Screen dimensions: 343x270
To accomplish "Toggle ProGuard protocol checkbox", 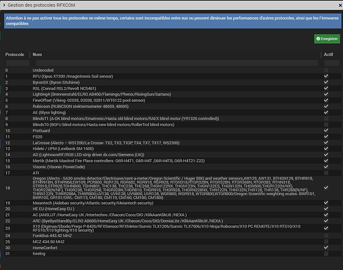I will pos(326,130).
